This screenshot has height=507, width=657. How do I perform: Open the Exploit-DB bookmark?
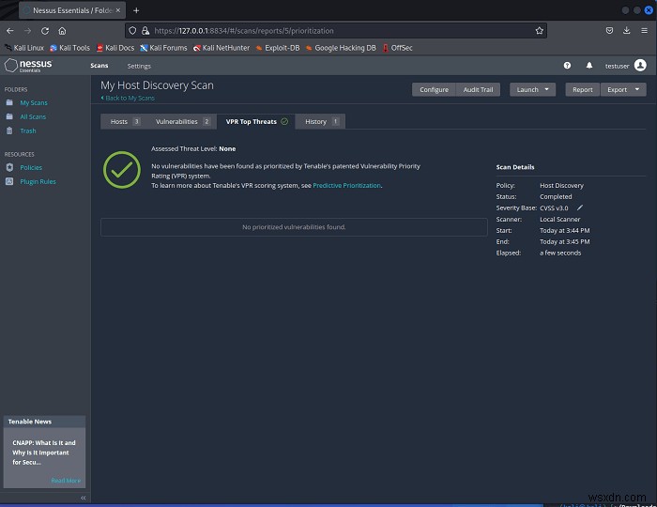click(x=278, y=48)
